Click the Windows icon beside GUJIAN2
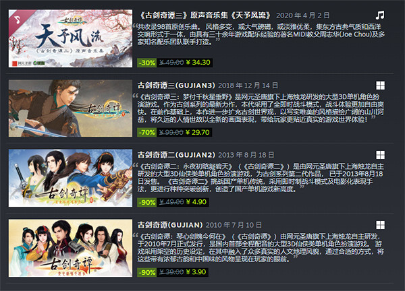The width and height of the screenshot is (405, 291). [x=380, y=155]
